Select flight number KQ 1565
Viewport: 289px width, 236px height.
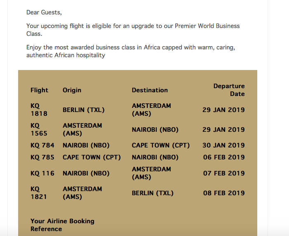[x=39, y=129]
